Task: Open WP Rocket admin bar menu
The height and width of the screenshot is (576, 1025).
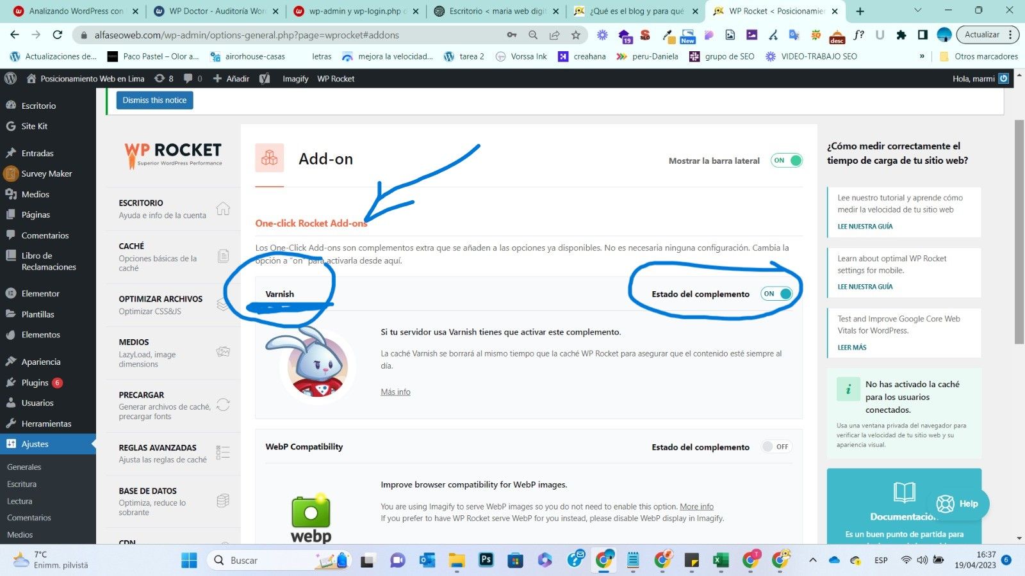Action: pos(336,79)
